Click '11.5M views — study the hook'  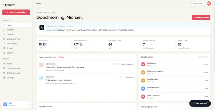(x=59, y=80)
